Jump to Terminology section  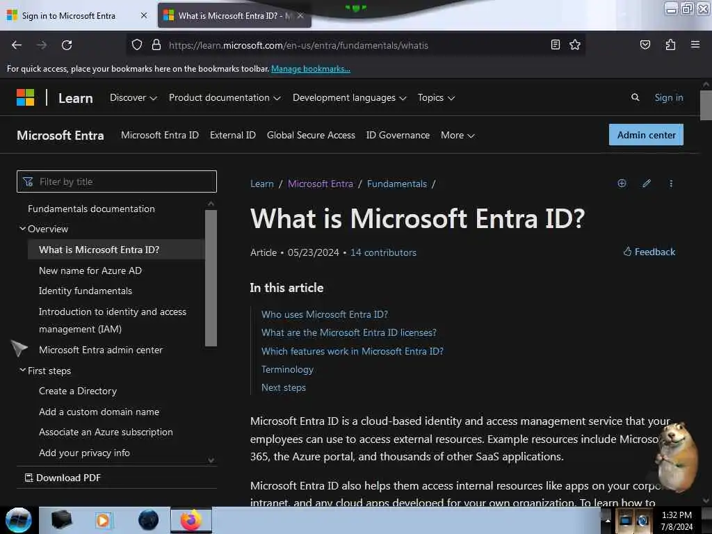tap(287, 369)
